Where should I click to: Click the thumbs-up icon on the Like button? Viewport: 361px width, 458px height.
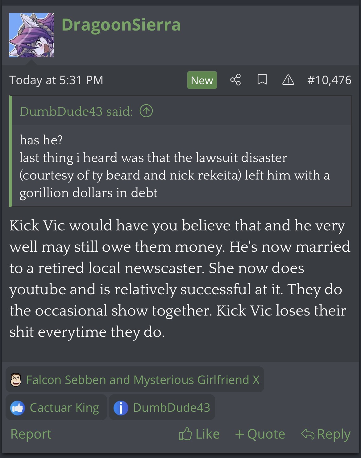pos(185,434)
